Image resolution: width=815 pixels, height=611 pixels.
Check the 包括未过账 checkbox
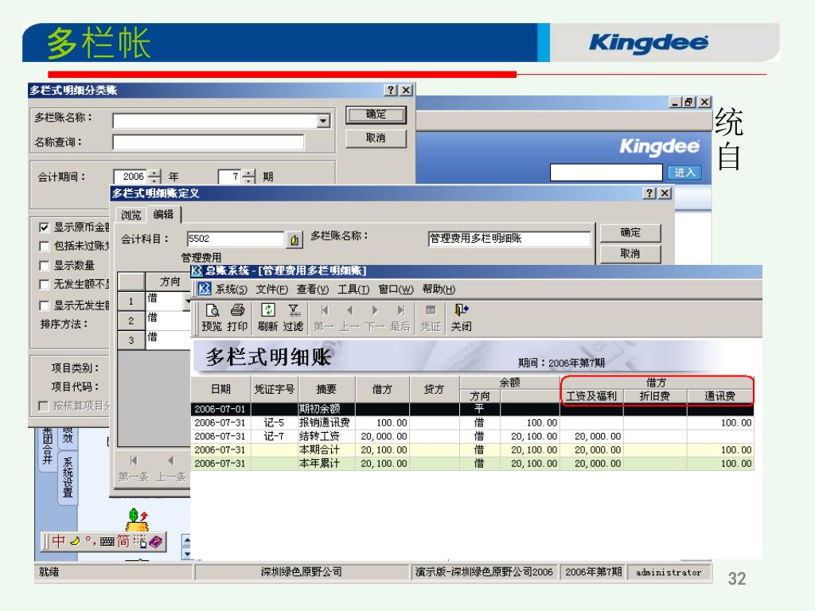coord(45,247)
